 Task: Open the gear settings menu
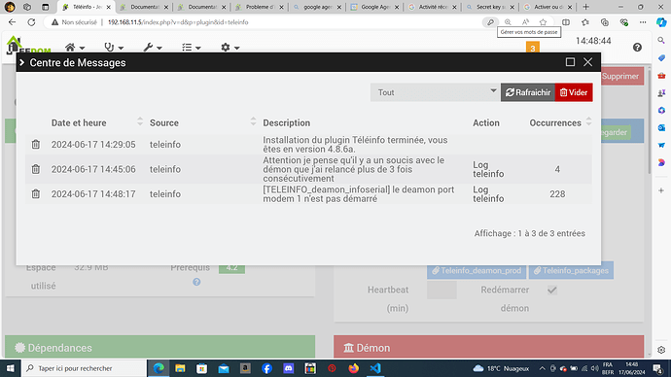[230, 48]
